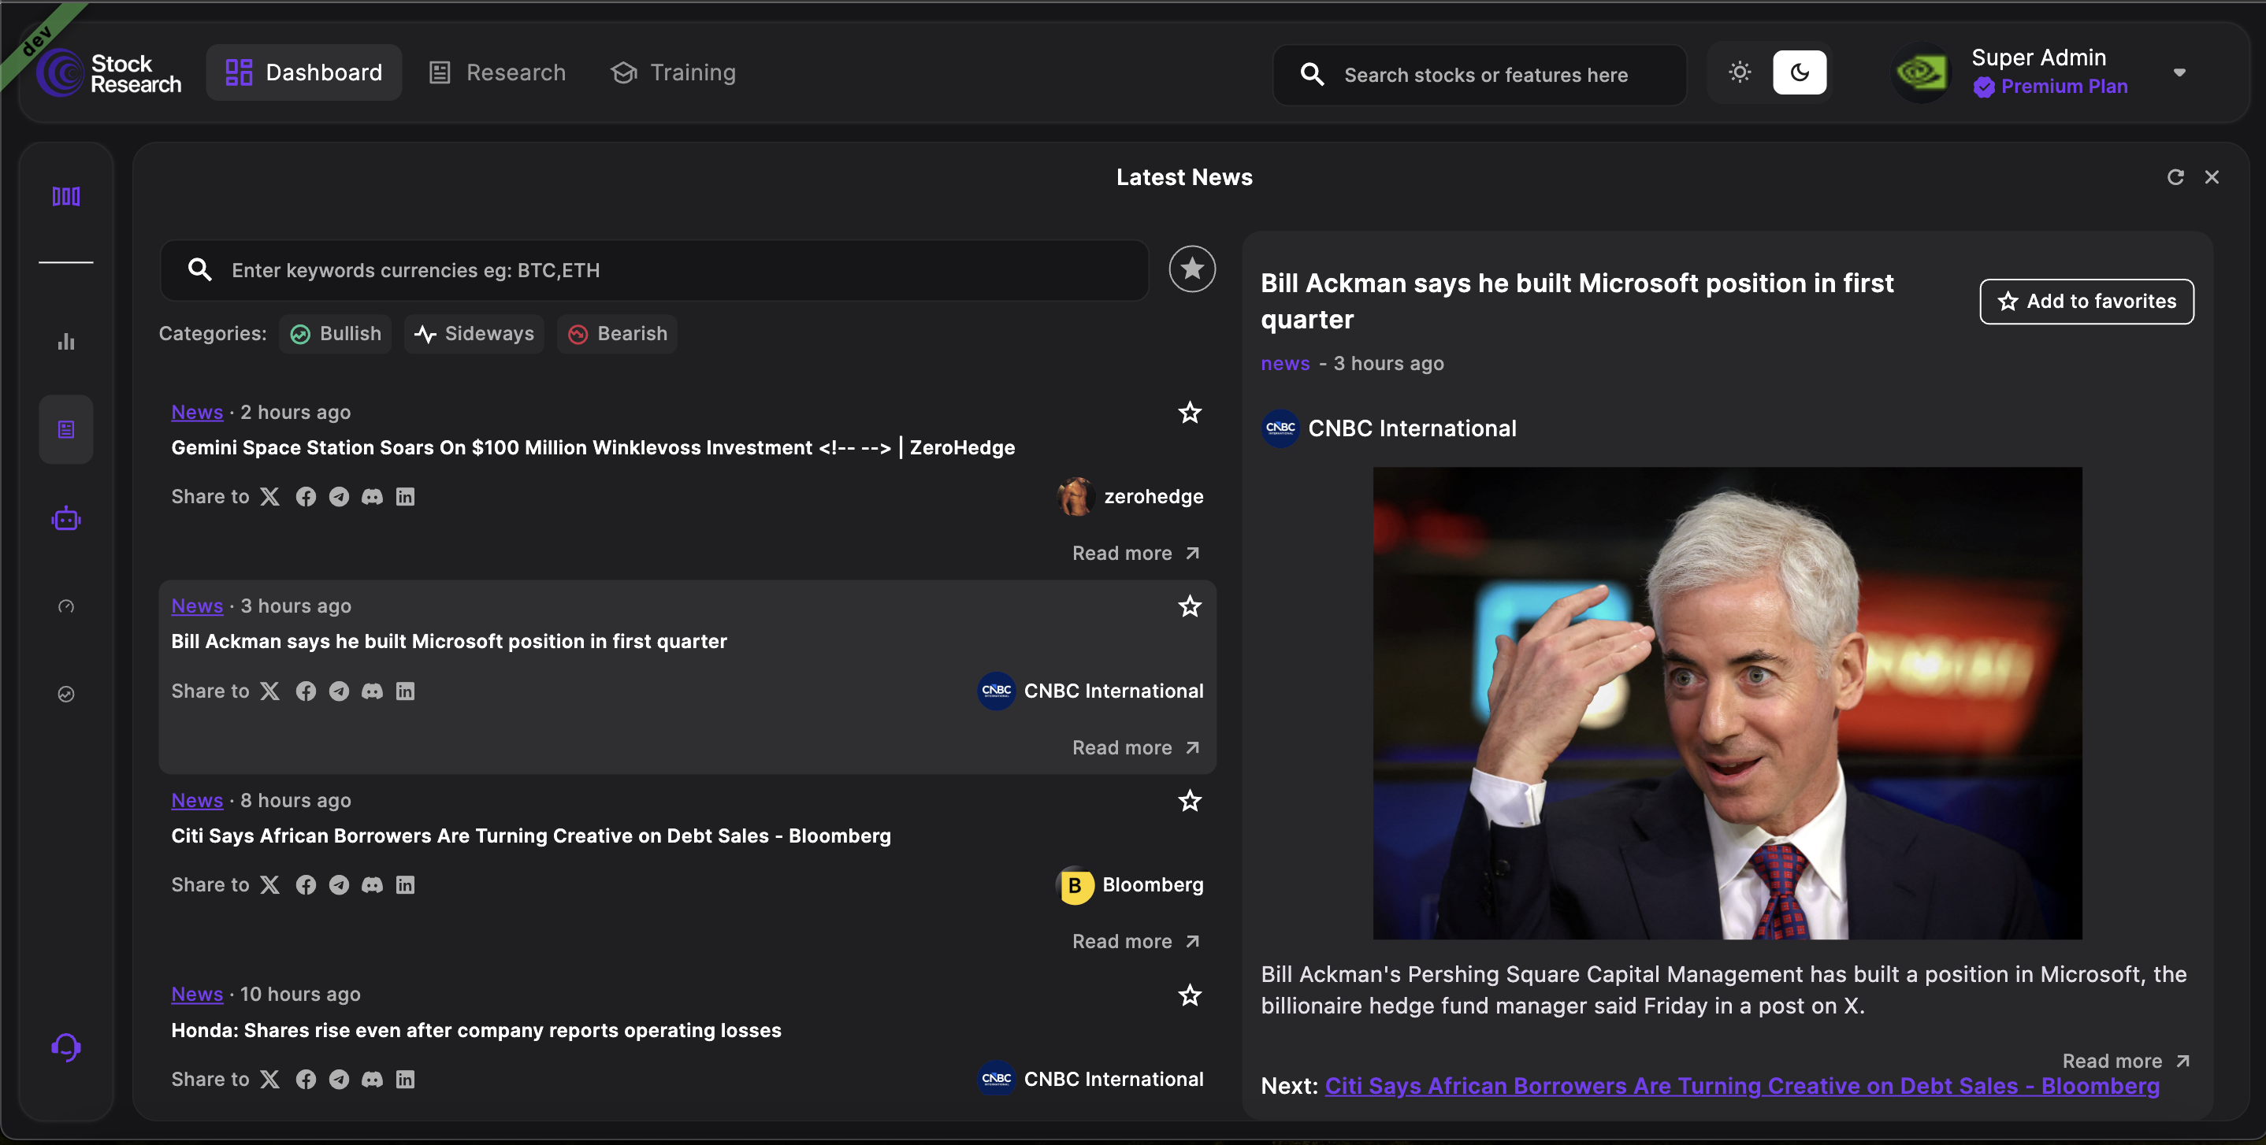Toggle favorites filter star button
This screenshot has width=2266, height=1145.
pyautogui.click(x=1192, y=269)
